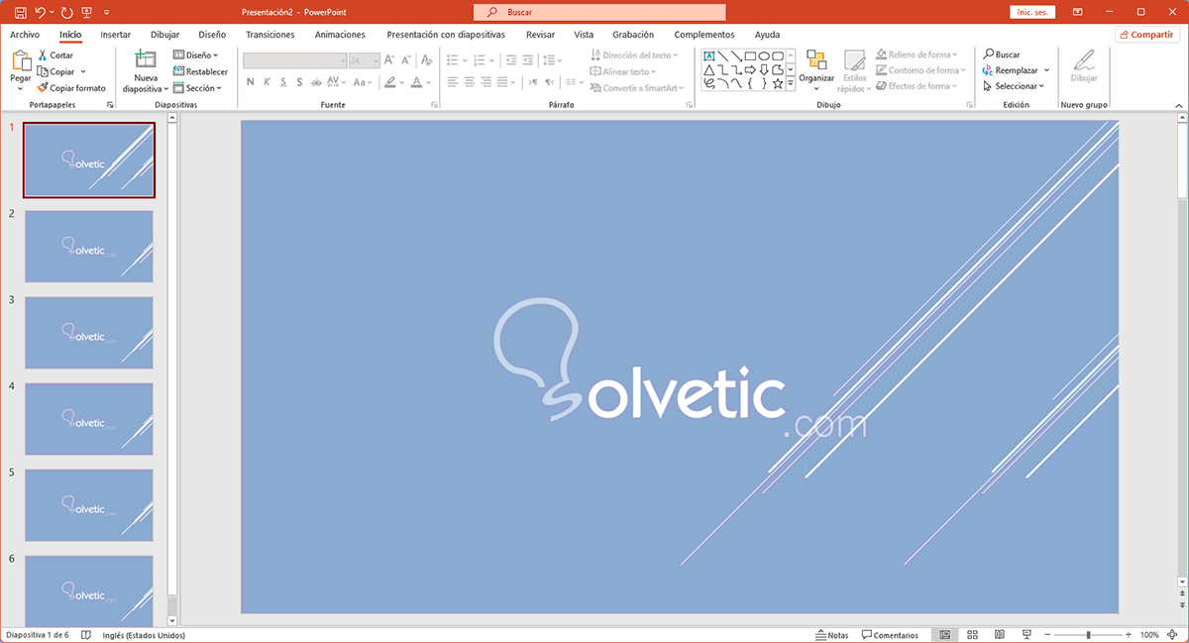Expand the shapes gallery more button
This screenshot has width=1189, height=643.
point(791,84)
